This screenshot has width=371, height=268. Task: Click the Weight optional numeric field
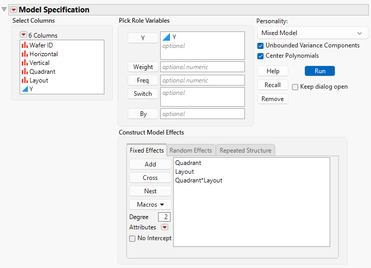point(203,67)
